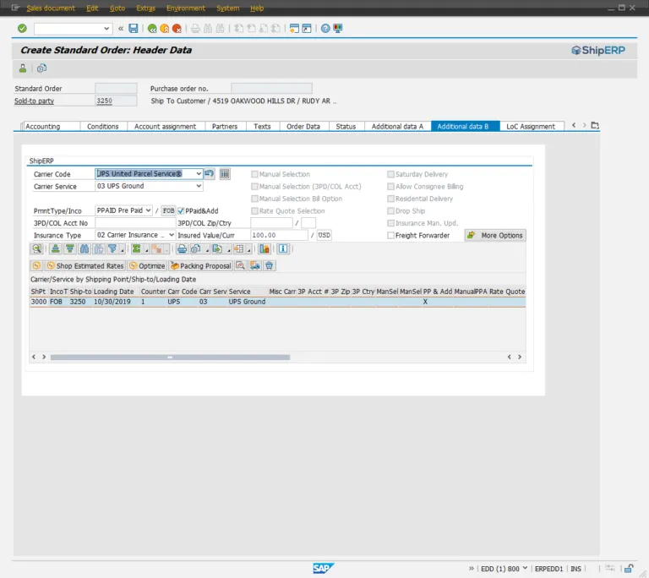This screenshot has height=578, width=649.
Task: Expand the Export options arrow
Action: click(228, 250)
